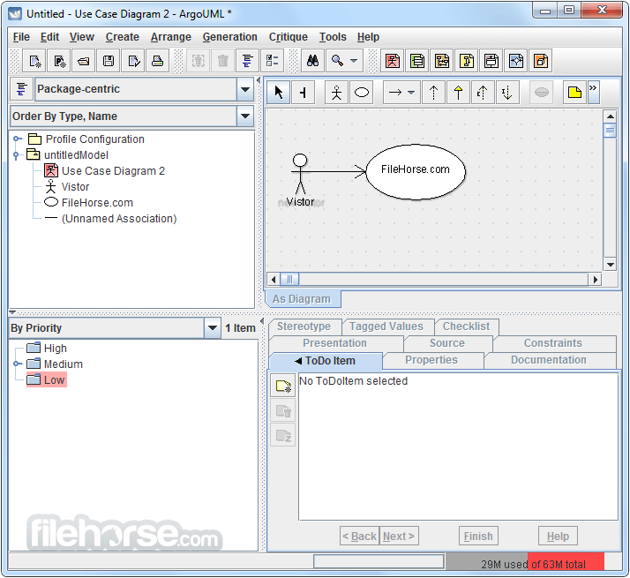Switch to the Stereotype tab
Screen dimensions: 630x578
click(x=304, y=327)
